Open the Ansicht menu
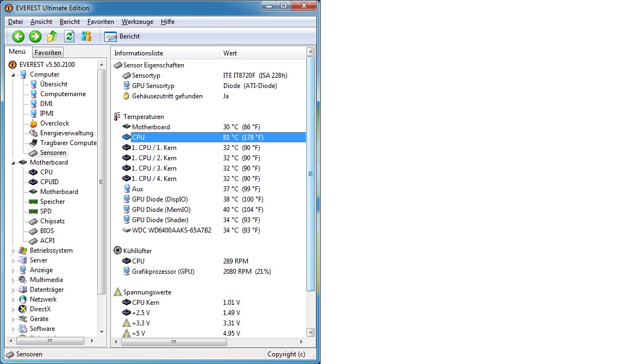The height and width of the screenshot is (364, 626). pyautogui.click(x=41, y=22)
